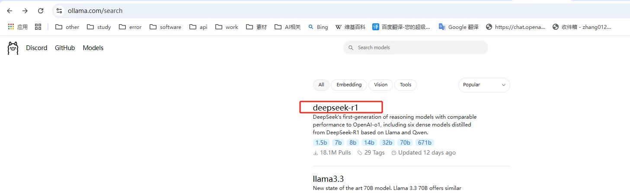630x193 pixels.
Task: Expand the Popular sort dropdown
Action: coord(484,85)
